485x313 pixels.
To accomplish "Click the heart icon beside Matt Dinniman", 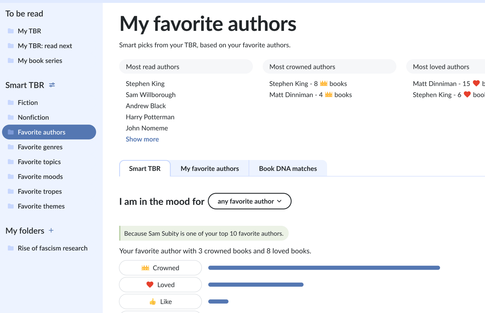I will [476, 83].
